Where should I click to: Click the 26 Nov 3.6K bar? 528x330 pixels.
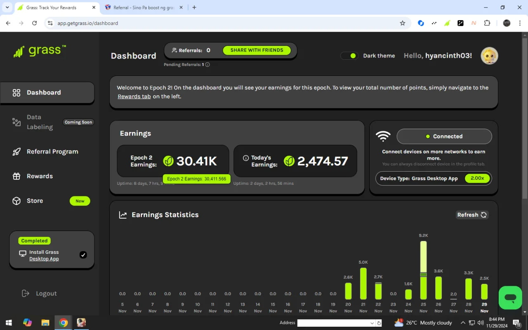pyautogui.click(x=438, y=288)
